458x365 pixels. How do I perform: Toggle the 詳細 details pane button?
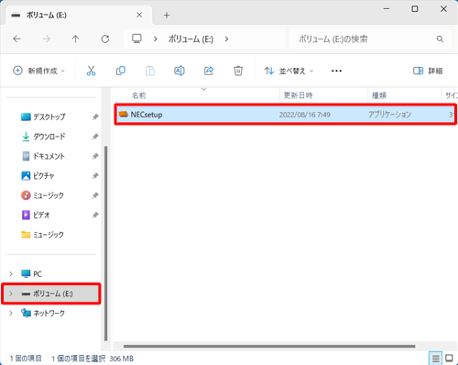428,71
